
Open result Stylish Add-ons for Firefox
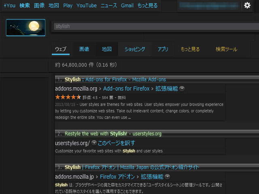point(115,80)
